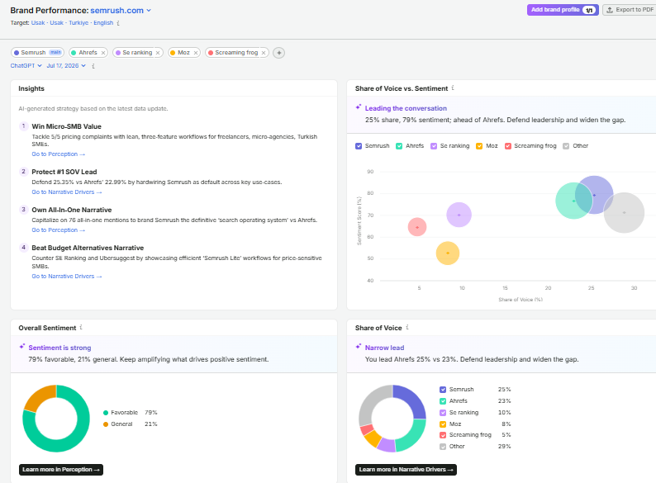Remove the Se ranking competitor chip
The width and height of the screenshot is (656, 483).
(158, 53)
